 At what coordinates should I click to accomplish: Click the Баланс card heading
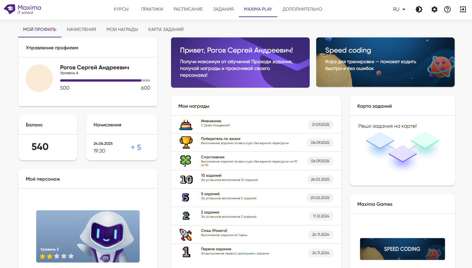(34, 125)
